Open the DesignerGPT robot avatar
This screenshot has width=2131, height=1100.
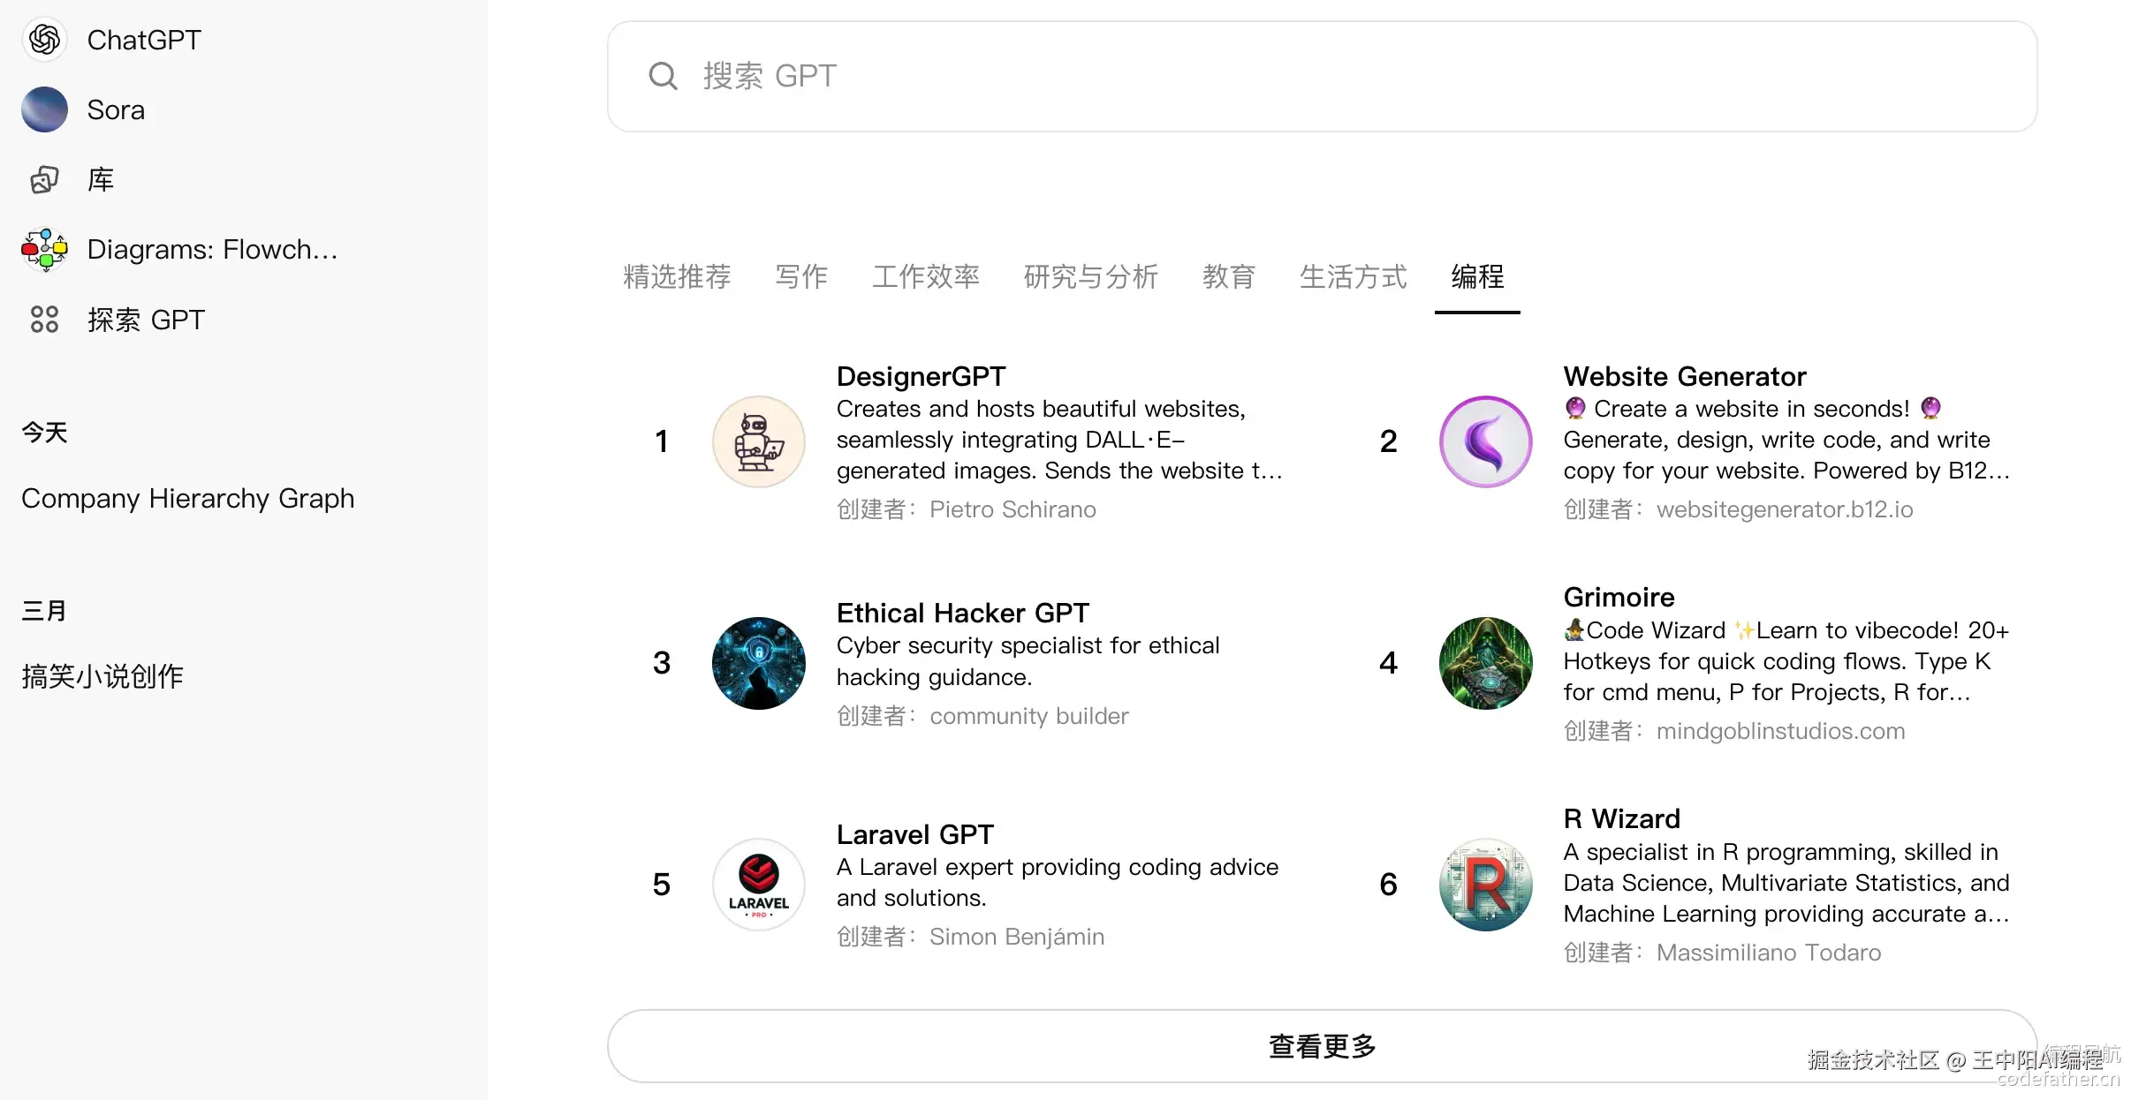click(x=759, y=441)
